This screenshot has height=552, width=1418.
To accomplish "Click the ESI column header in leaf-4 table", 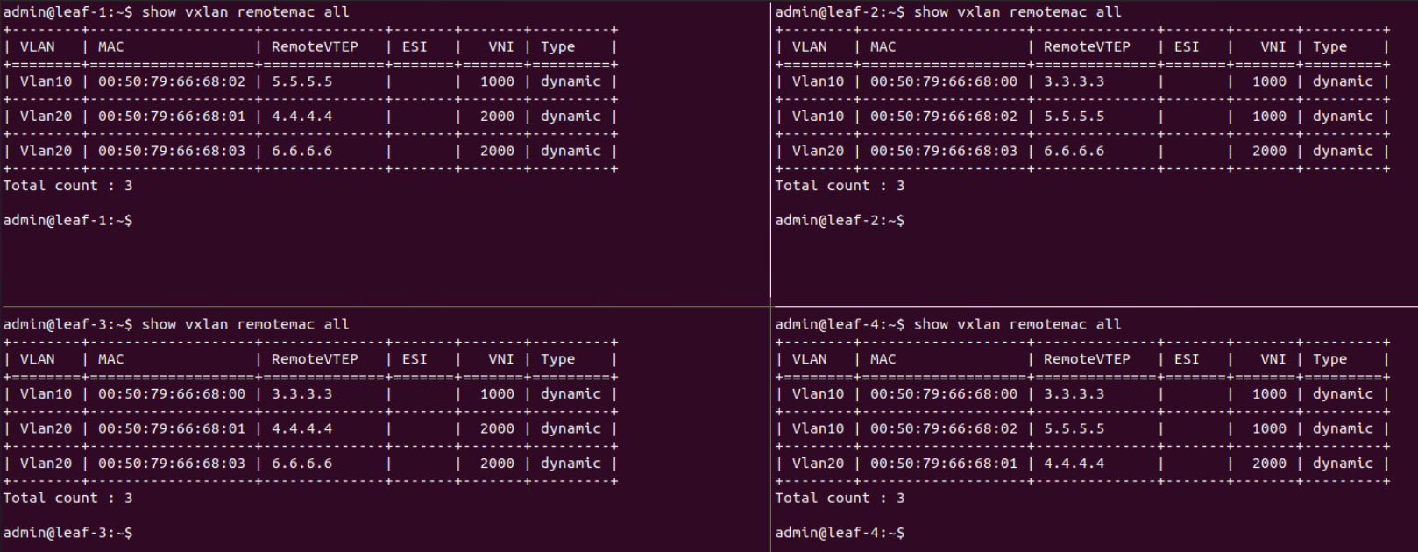I will click(1187, 359).
